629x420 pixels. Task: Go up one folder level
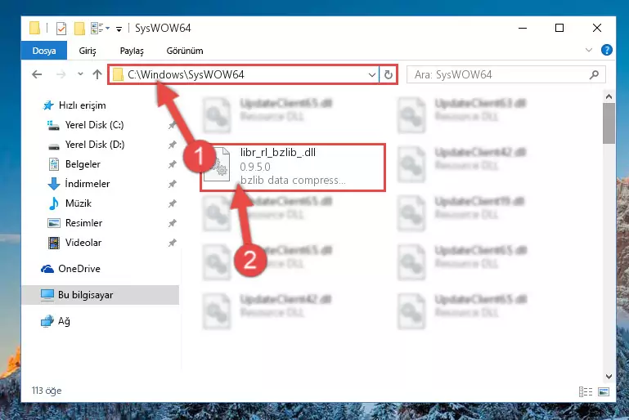(97, 74)
